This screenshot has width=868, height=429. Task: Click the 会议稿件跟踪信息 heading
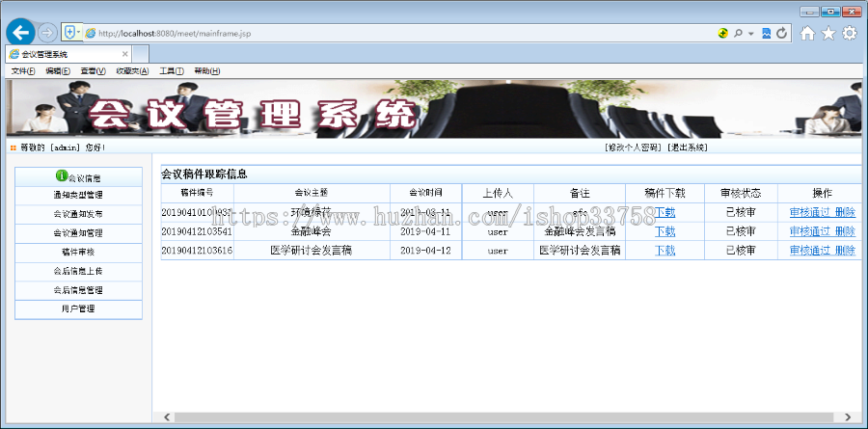click(x=204, y=174)
